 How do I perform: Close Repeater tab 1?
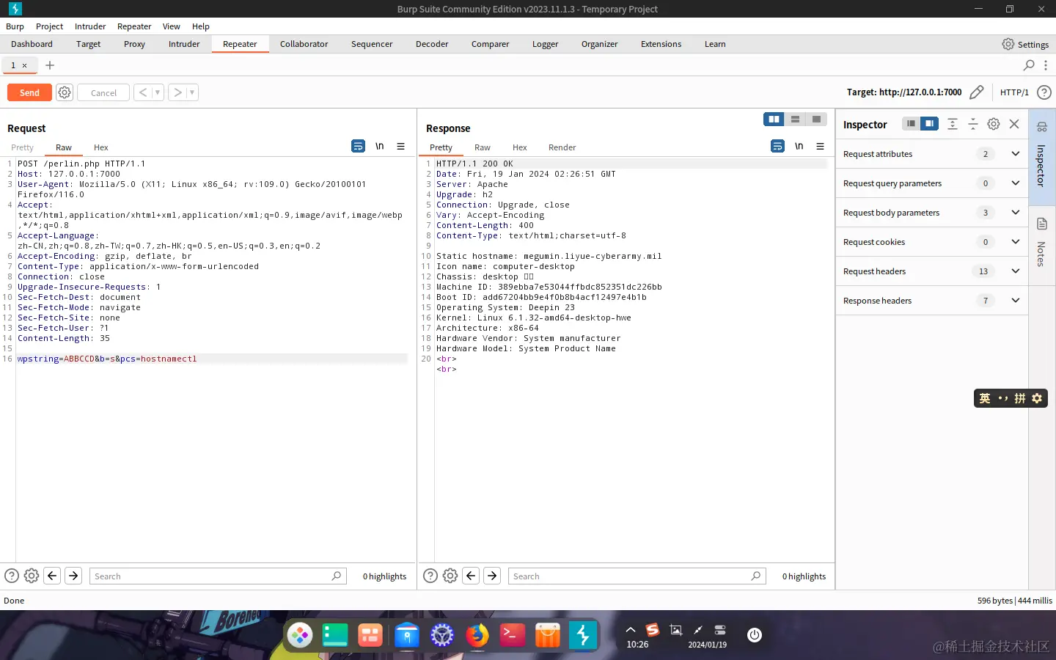tap(24, 65)
